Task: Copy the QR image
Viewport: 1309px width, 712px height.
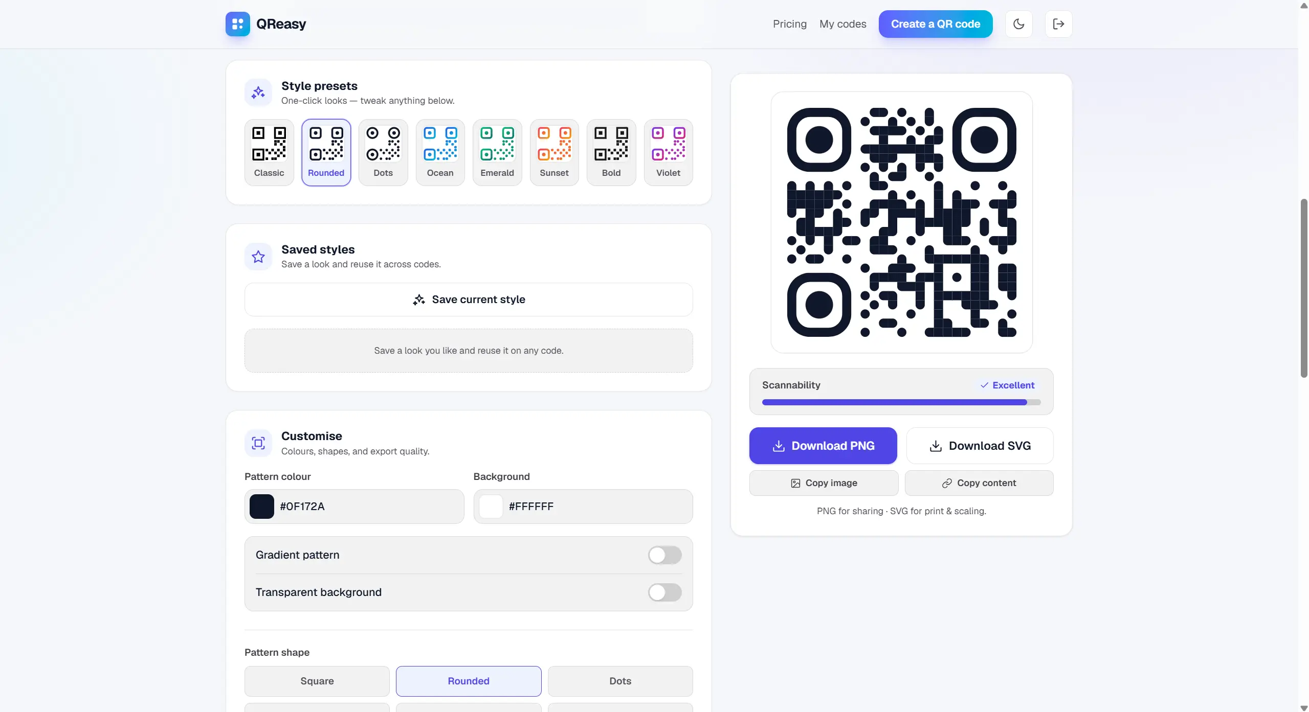Action: [824, 483]
